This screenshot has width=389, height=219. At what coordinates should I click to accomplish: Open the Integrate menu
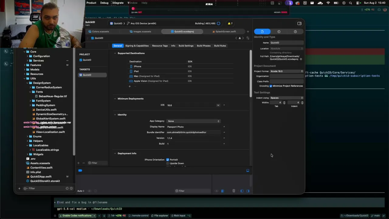click(x=118, y=3)
